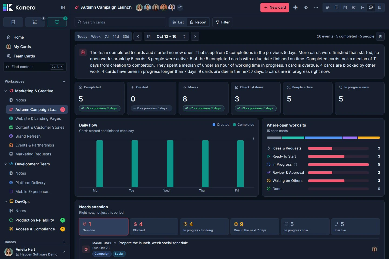Open the branch dependency view icon
Screen dimensions: 389x259
(x=362, y=7)
